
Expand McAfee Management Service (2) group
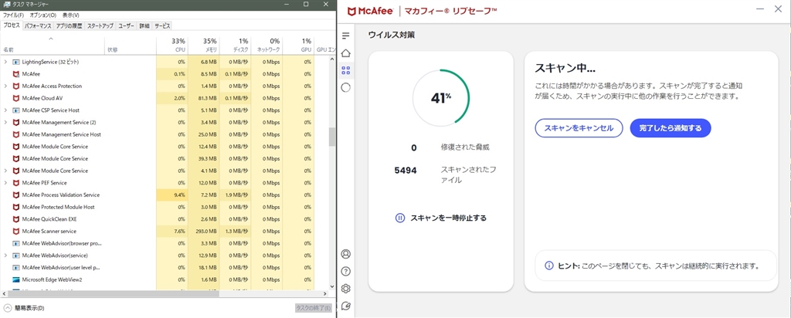click(5, 123)
